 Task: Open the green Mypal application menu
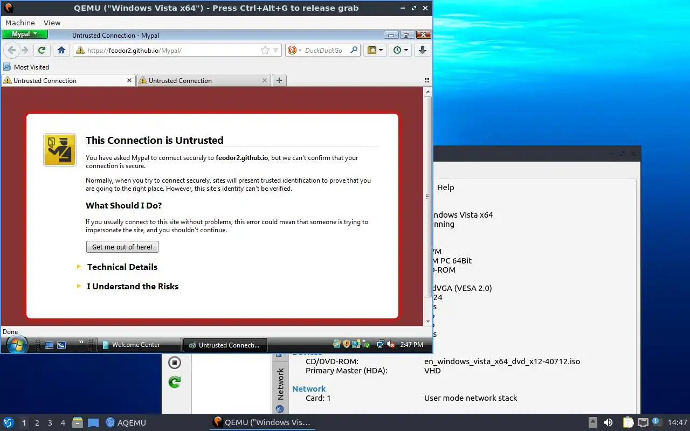tap(25, 34)
